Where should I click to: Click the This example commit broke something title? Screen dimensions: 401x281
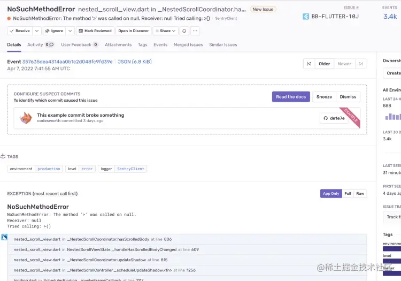pos(81,115)
